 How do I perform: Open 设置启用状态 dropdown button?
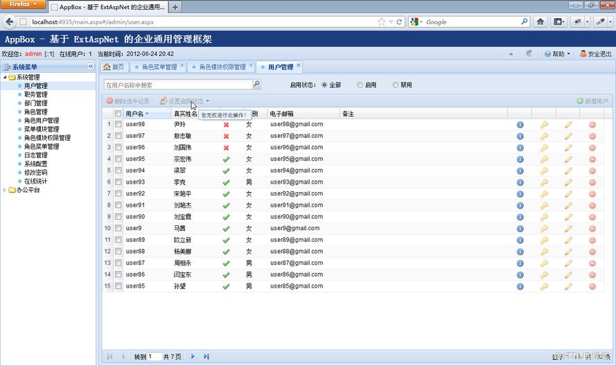(184, 101)
